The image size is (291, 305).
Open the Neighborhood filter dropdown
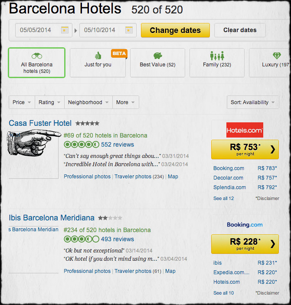point(88,102)
